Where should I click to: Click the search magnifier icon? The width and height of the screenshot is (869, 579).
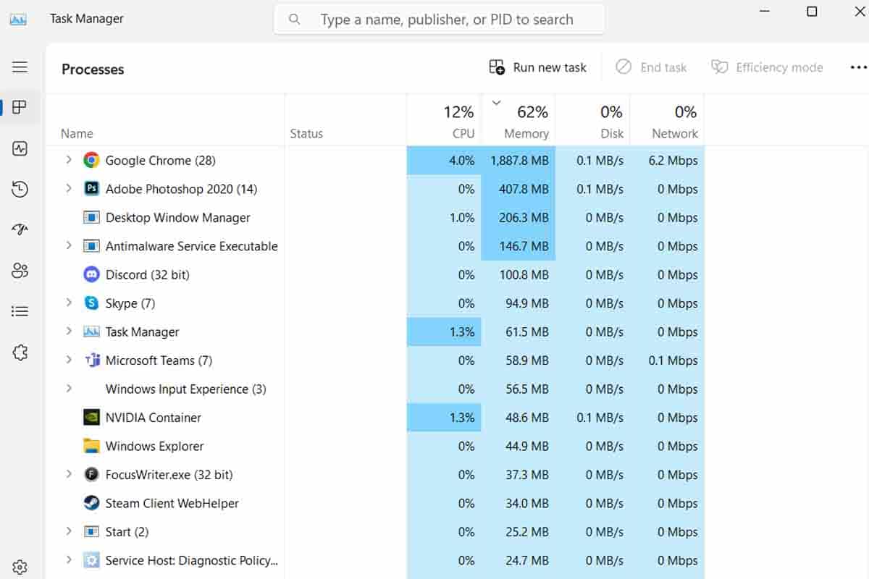pos(295,20)
